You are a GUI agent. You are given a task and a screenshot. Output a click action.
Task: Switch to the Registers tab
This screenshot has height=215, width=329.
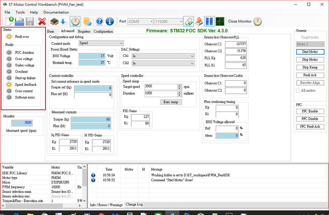click(x=84, y=32)
